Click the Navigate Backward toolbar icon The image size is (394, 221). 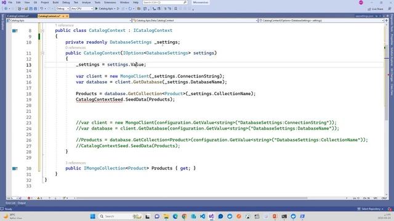6,9
